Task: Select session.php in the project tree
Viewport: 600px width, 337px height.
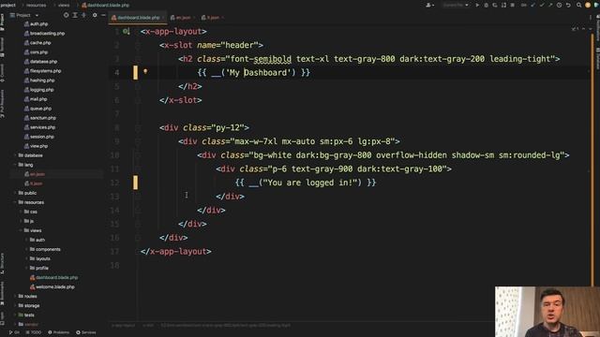Action: [x=39, y=137]
